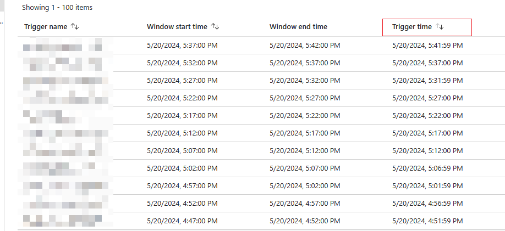Click the Trigger time sort arrows icon
The width and height of the screenshot is (505, 231).
[x=440, y=27]
